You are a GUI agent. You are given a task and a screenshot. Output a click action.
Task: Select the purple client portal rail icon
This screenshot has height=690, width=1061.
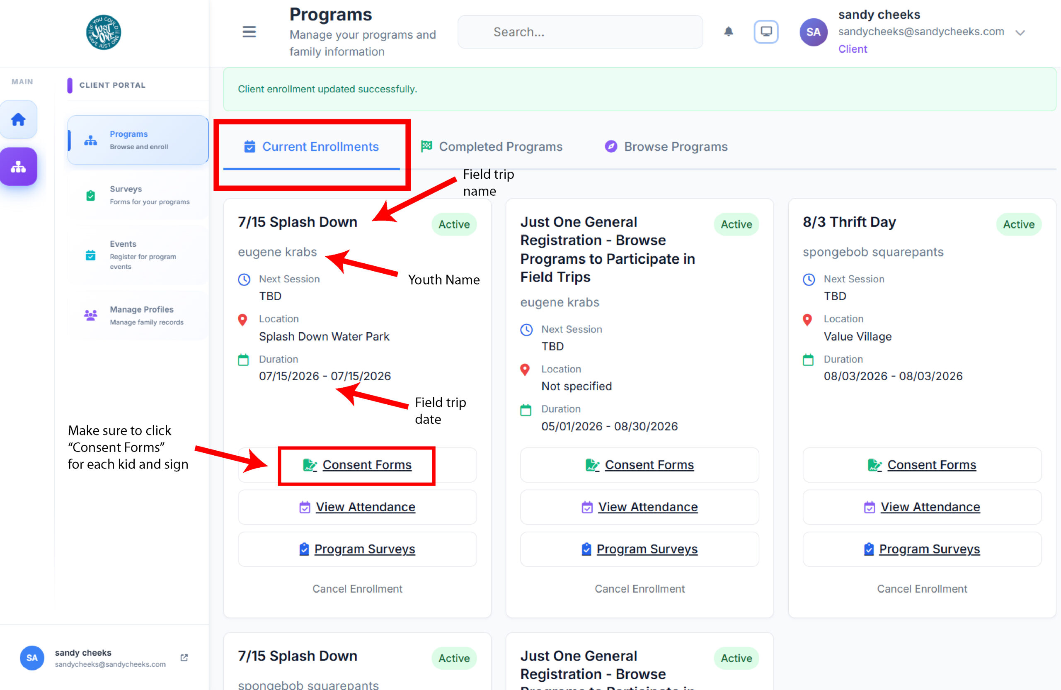click(18, 167)
